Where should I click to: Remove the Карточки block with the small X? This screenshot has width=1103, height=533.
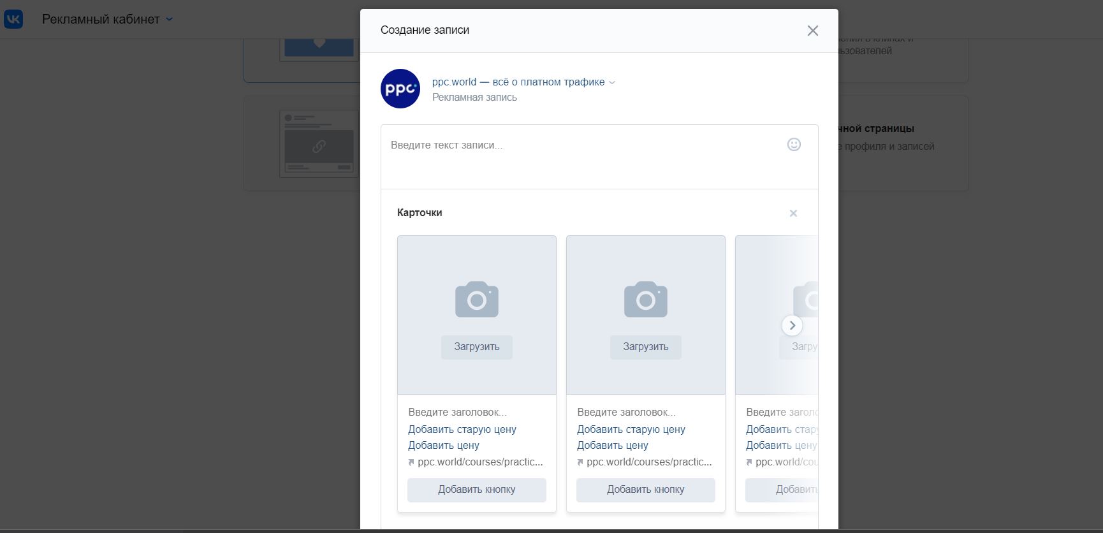click(x=793, y=214)
